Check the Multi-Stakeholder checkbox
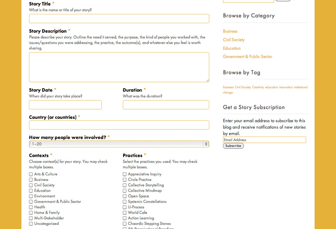This screenshot has width=336, height=229. click(x=31, y=218)
